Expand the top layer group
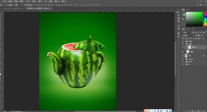Viewport: 207px width, 112px height. click(185, 41)
